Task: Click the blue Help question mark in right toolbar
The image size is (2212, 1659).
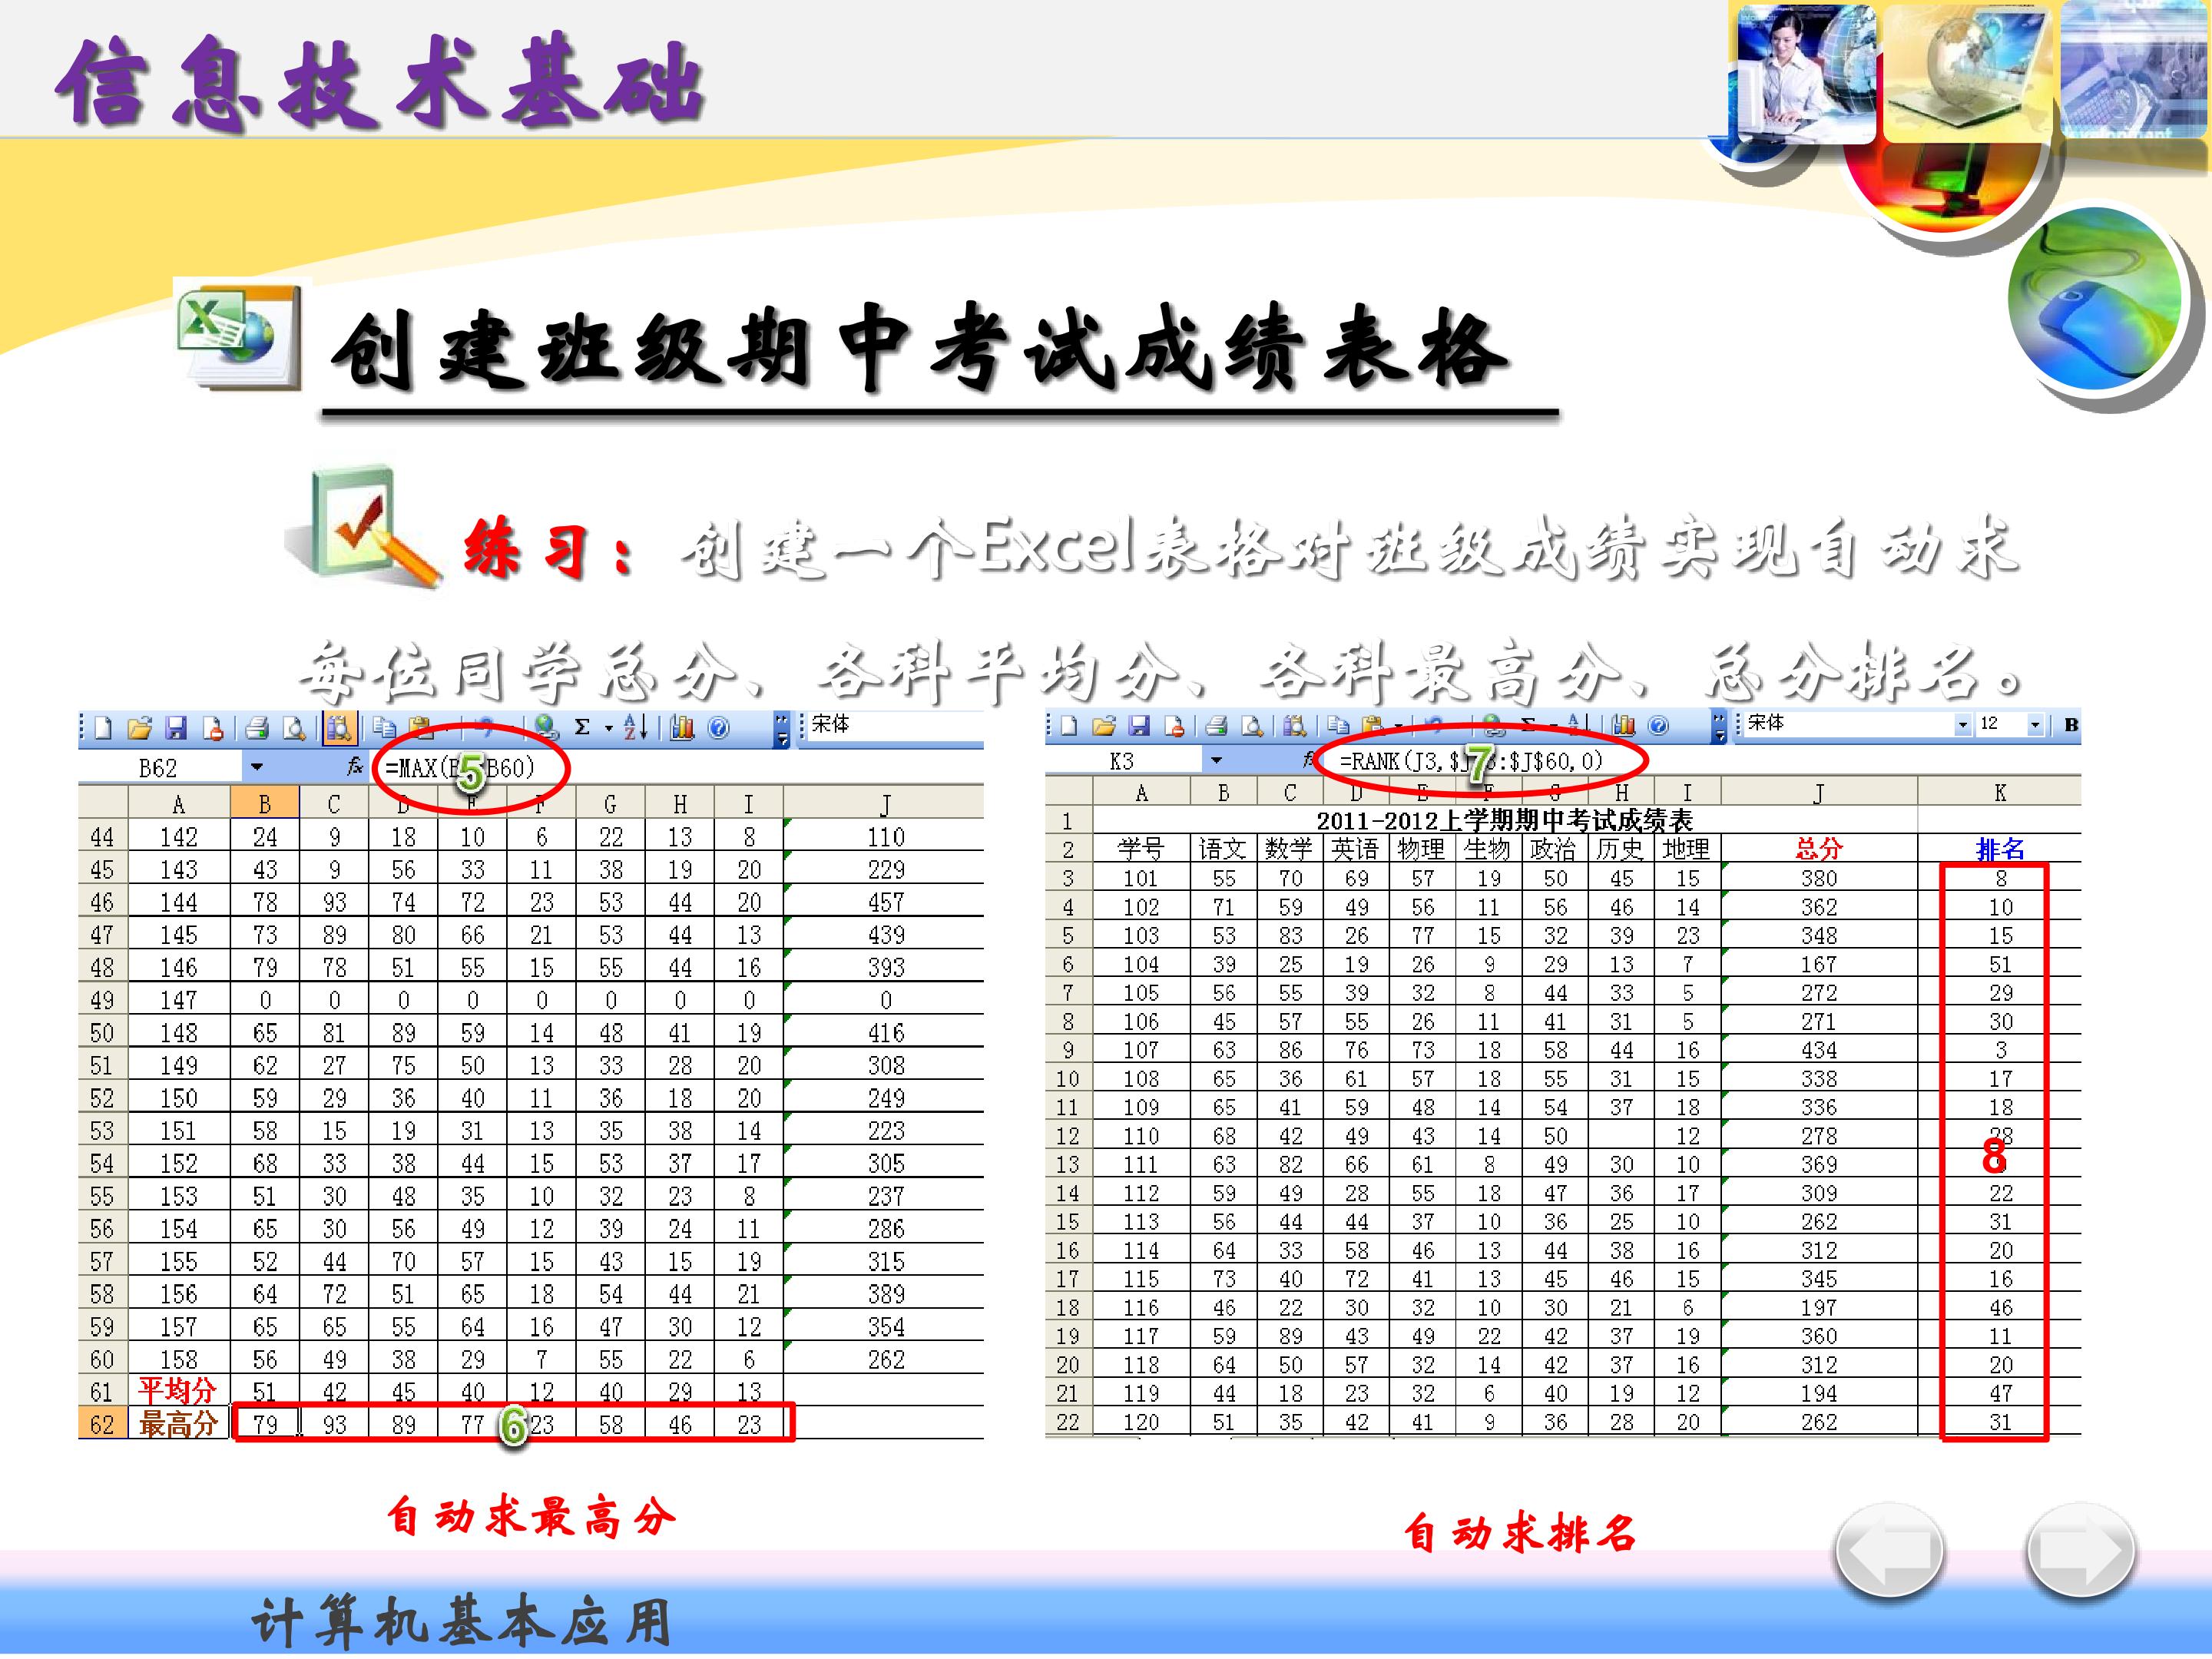Action: tap(1658, 726)
